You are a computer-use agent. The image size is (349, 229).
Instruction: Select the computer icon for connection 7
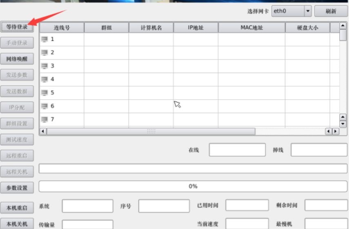tap(45, 119)
